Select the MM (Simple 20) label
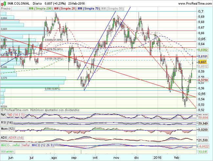 tap(65, 9)
